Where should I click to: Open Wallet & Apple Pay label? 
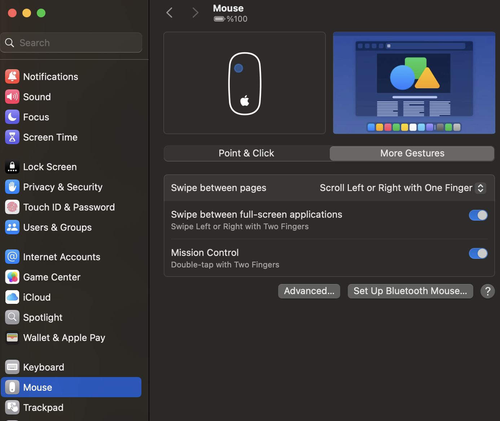click(64, 338)
